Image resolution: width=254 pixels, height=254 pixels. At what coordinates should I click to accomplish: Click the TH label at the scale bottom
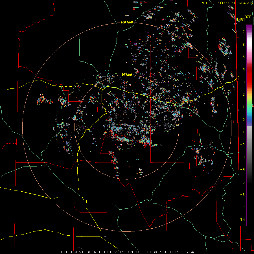(242, 220)
